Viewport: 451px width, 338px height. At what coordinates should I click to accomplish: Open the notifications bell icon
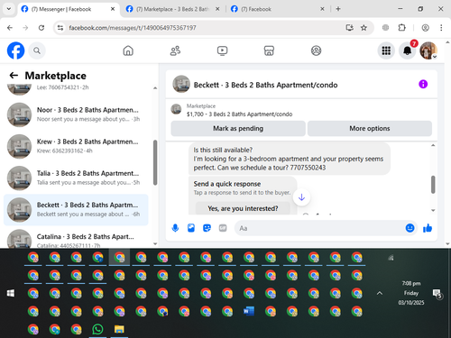click(x=408, y=50)
